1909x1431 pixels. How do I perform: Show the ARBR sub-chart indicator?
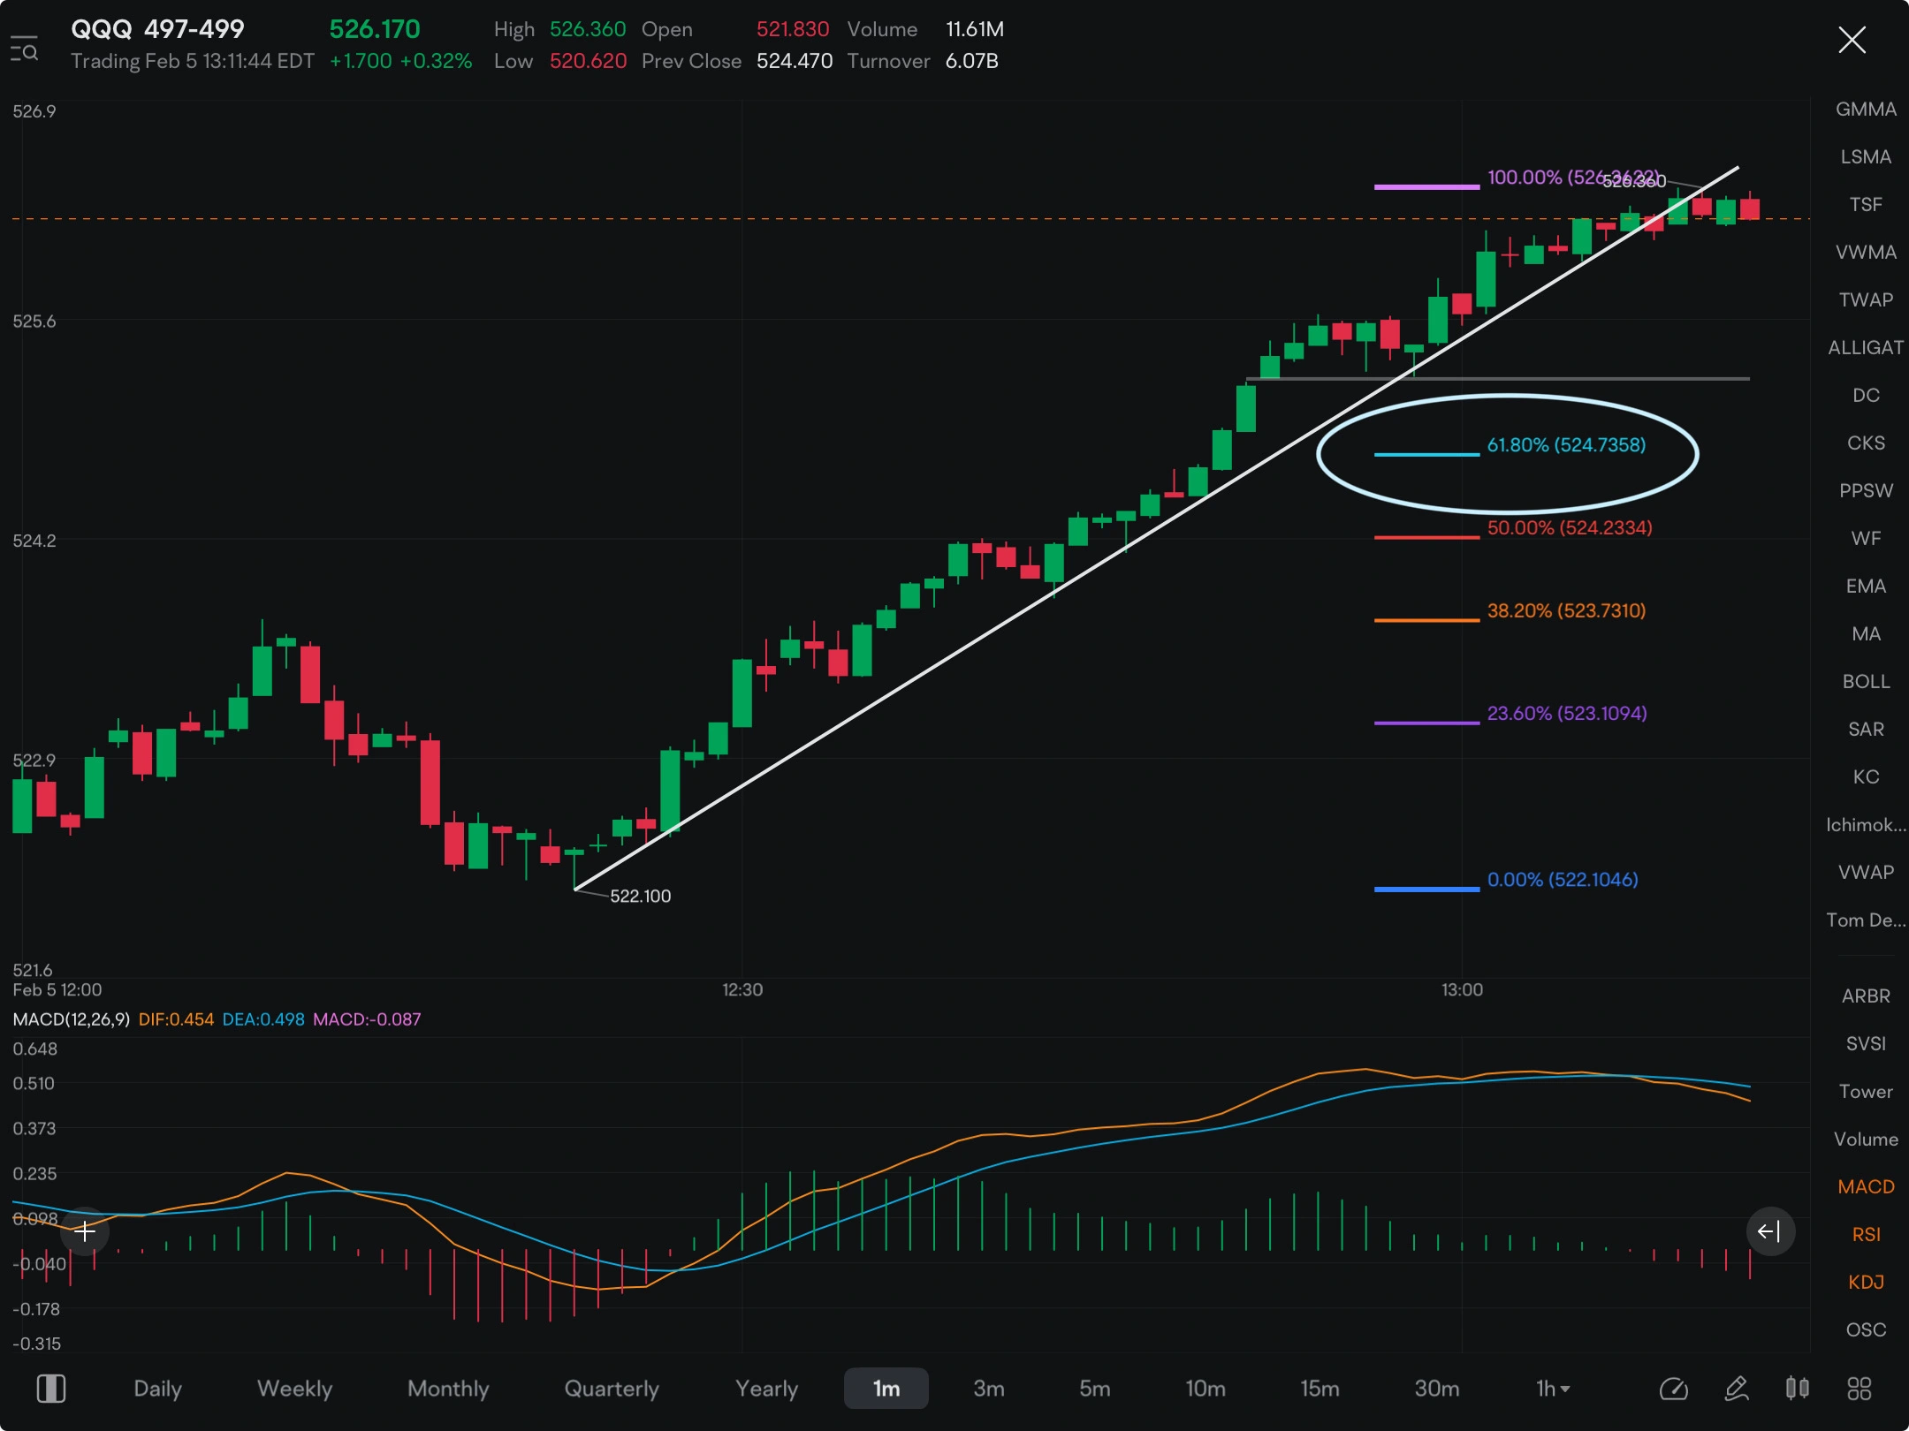point(1866,996)
